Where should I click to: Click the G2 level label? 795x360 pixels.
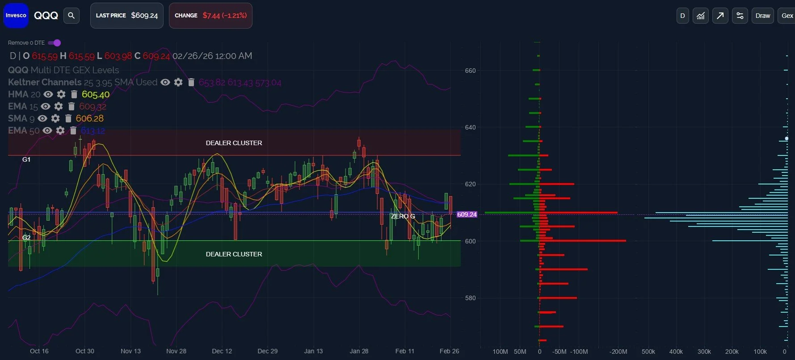26,238
